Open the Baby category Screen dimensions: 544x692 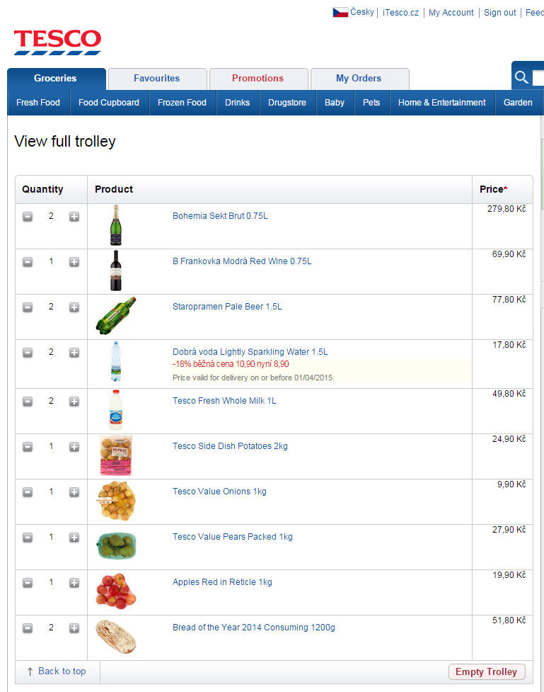coord(335,103)
